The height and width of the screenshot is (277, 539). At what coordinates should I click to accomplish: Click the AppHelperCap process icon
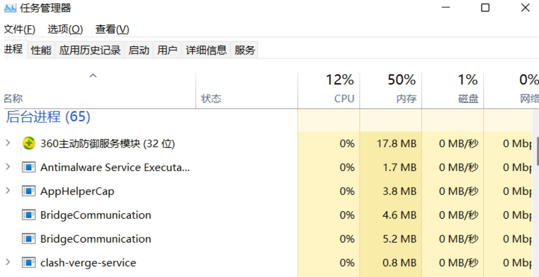point(28,191)
